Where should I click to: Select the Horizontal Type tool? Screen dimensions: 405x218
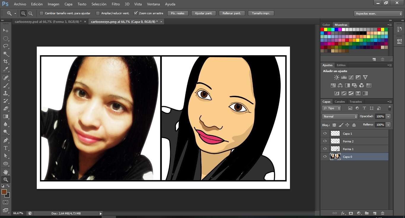click(6, 148)
